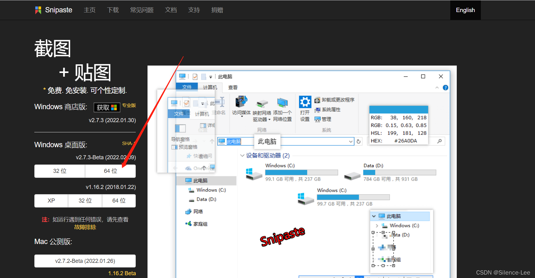Screen dimensions: 535x278
Task: Collapse 此电脑 in the small pasted tree
Action: (374, 216)
